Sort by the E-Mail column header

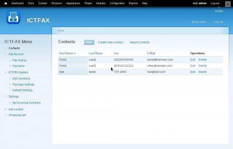151,53
